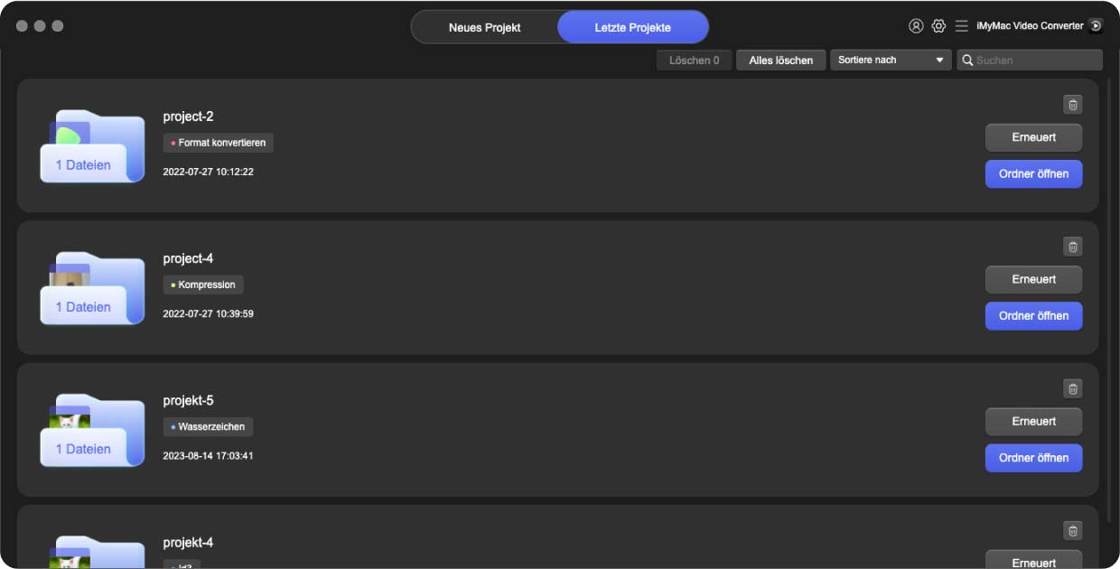
Task: Switch to the Neues Projekt tab
Action: (485, 27)
